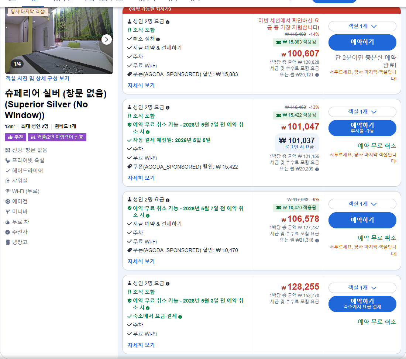Click 커플/2인 여행객이 선호 badge
Screen dimensions: 406x359
tap(57, 137)
